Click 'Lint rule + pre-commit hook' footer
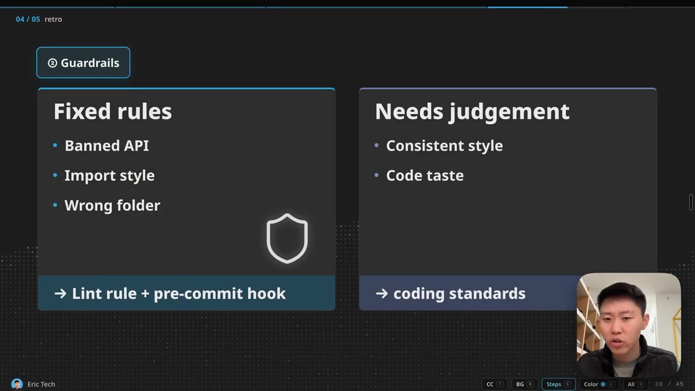The image size is (695, 391). (x=186, y=293)
